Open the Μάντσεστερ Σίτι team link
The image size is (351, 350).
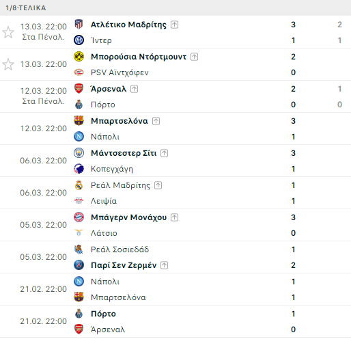click(124, 153)
